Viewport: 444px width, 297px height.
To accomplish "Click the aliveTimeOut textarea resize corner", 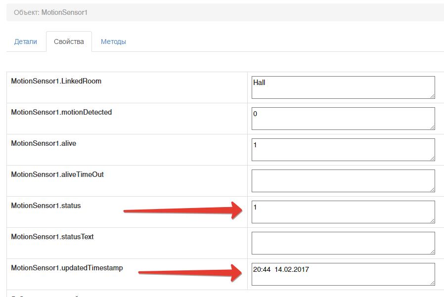I will pyautogui.click(x=432, y=189).
